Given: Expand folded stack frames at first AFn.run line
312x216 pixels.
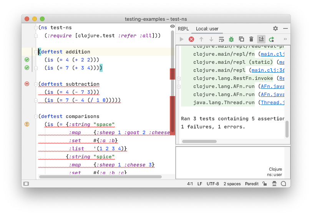Looking at the screenshot, I should 179,86.
